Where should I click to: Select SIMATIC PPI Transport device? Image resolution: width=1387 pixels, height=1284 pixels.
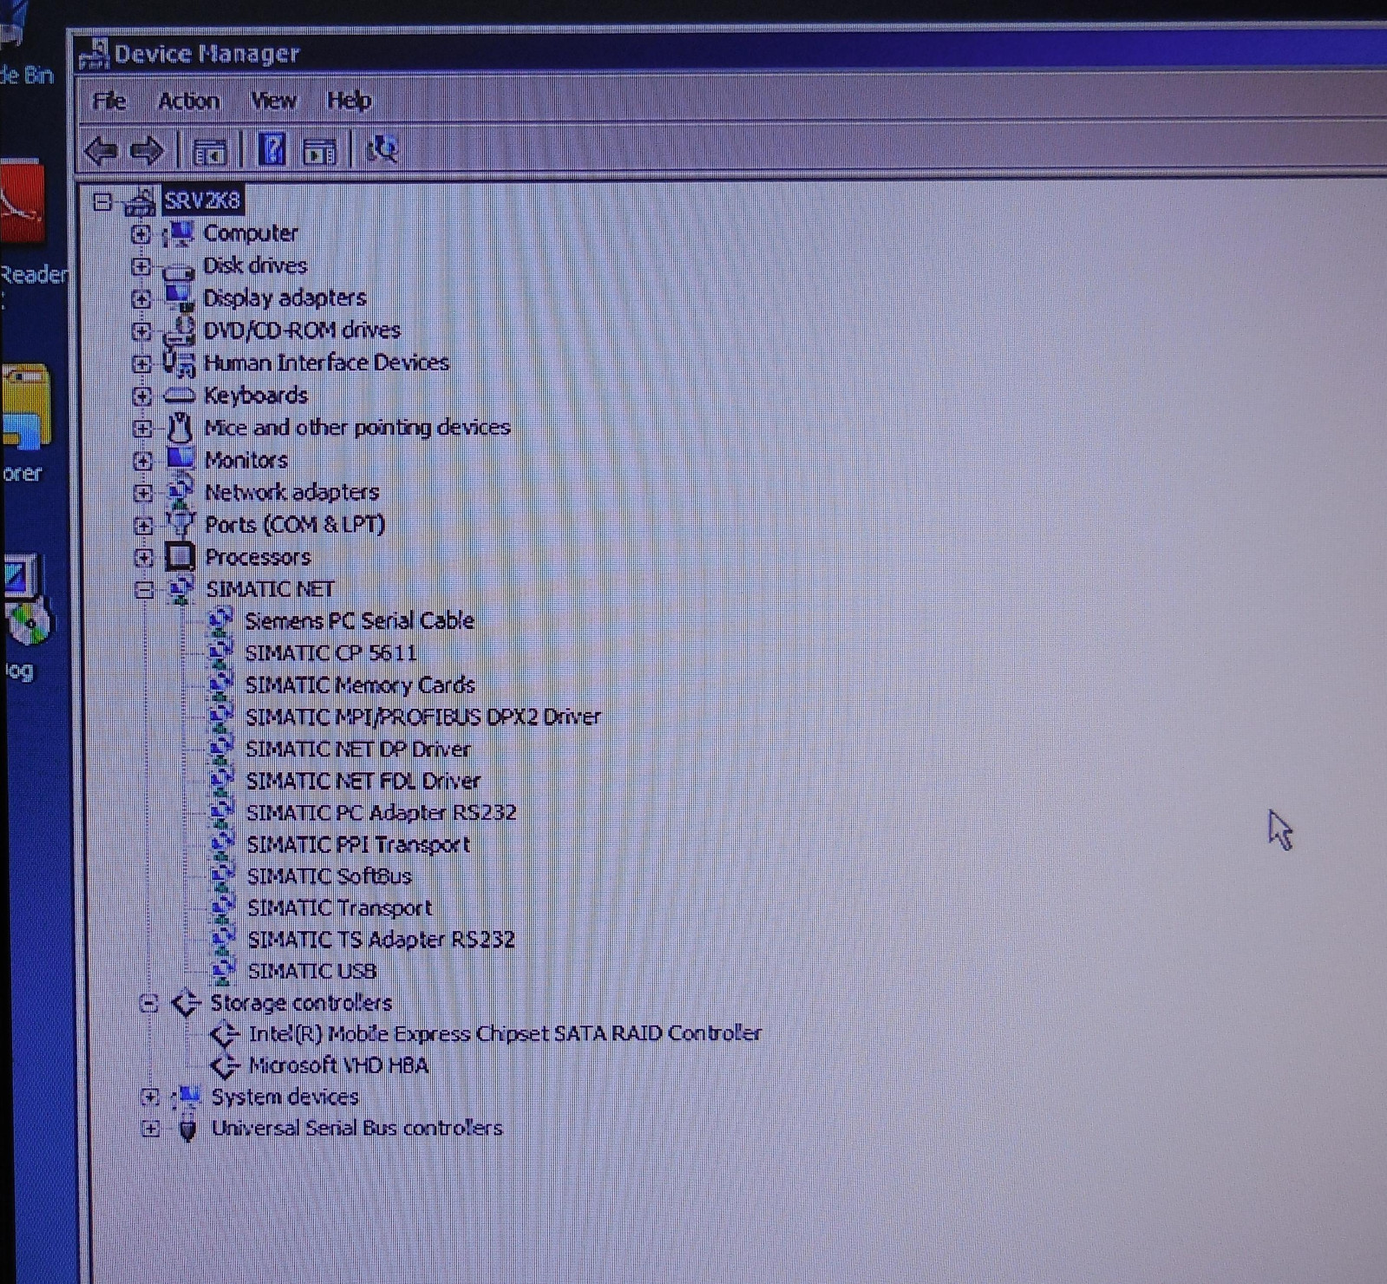click(x=358, y=845)
